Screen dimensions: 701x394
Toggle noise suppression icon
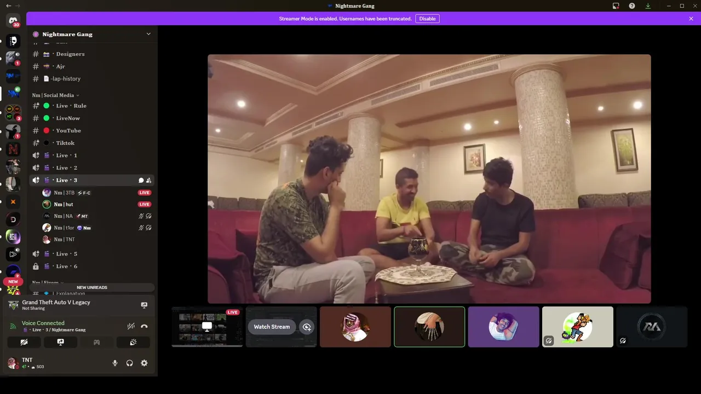pyautogui.click(x=131, y=326)
